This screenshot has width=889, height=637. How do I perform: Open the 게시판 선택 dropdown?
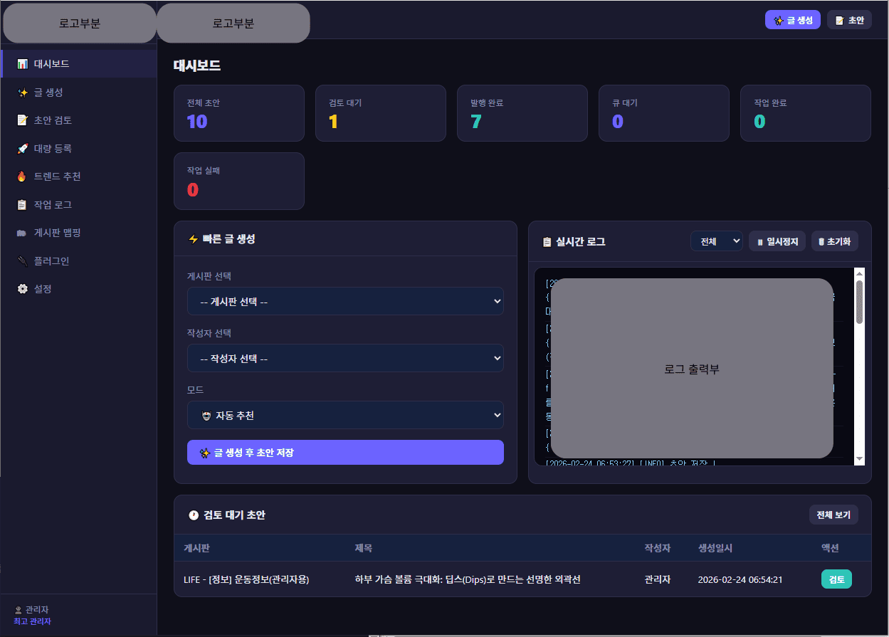tap(345, 301)
